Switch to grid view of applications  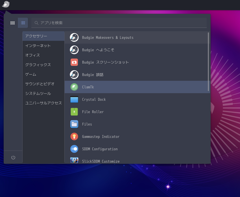pyautogui.click(x=12, y=23)
